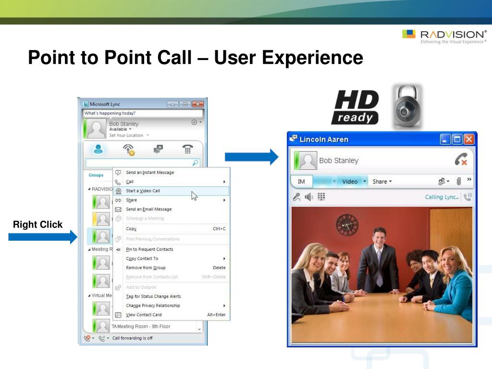The height and width of the screenshot is (369, 492).
Task: Click scroll down arrow of contact list
Action: [x=199, y=329]
